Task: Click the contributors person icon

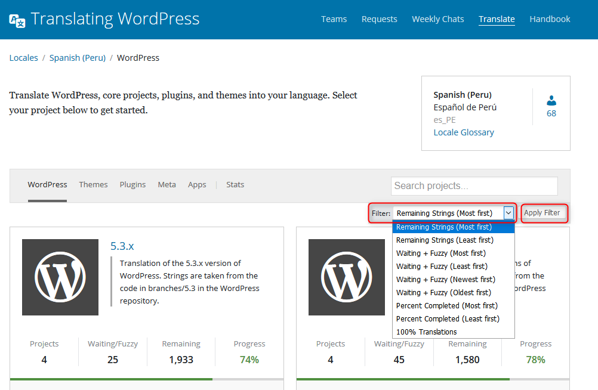Action: tap(551, 100)
